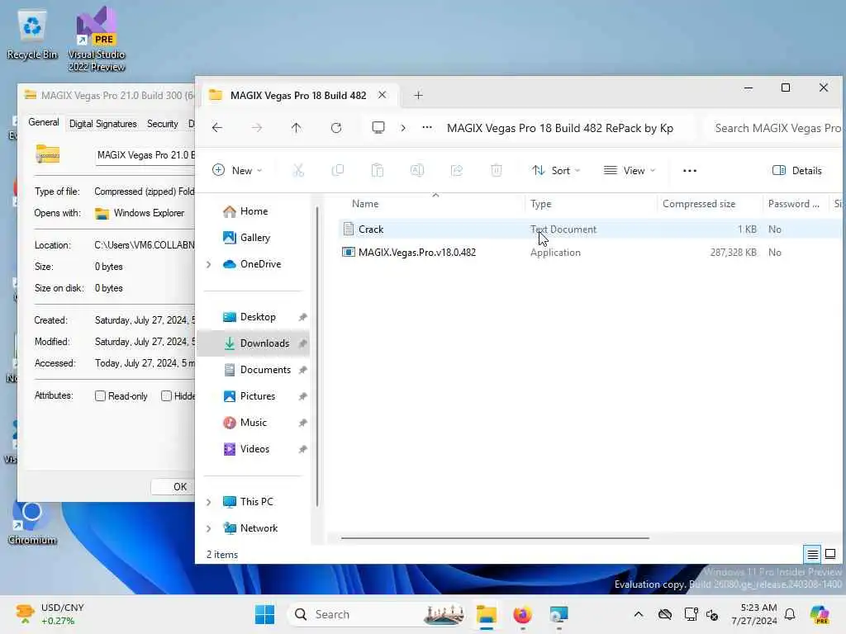Screen dimensions: 846x634
Task: Click the Cut scissors icon
Action: click(x=297, y=170)
